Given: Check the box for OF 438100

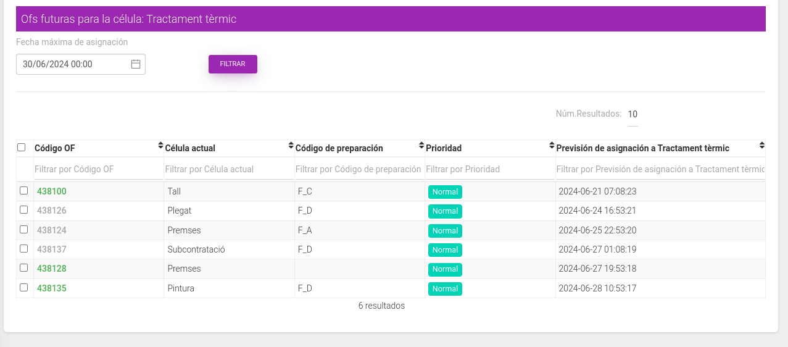Looking at the screenshot, I should [x=24, y=191].
